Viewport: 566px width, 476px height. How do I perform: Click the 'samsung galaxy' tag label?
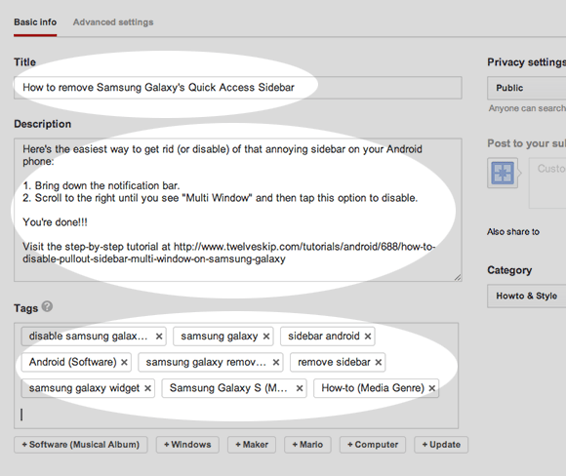tap(220, 337)
